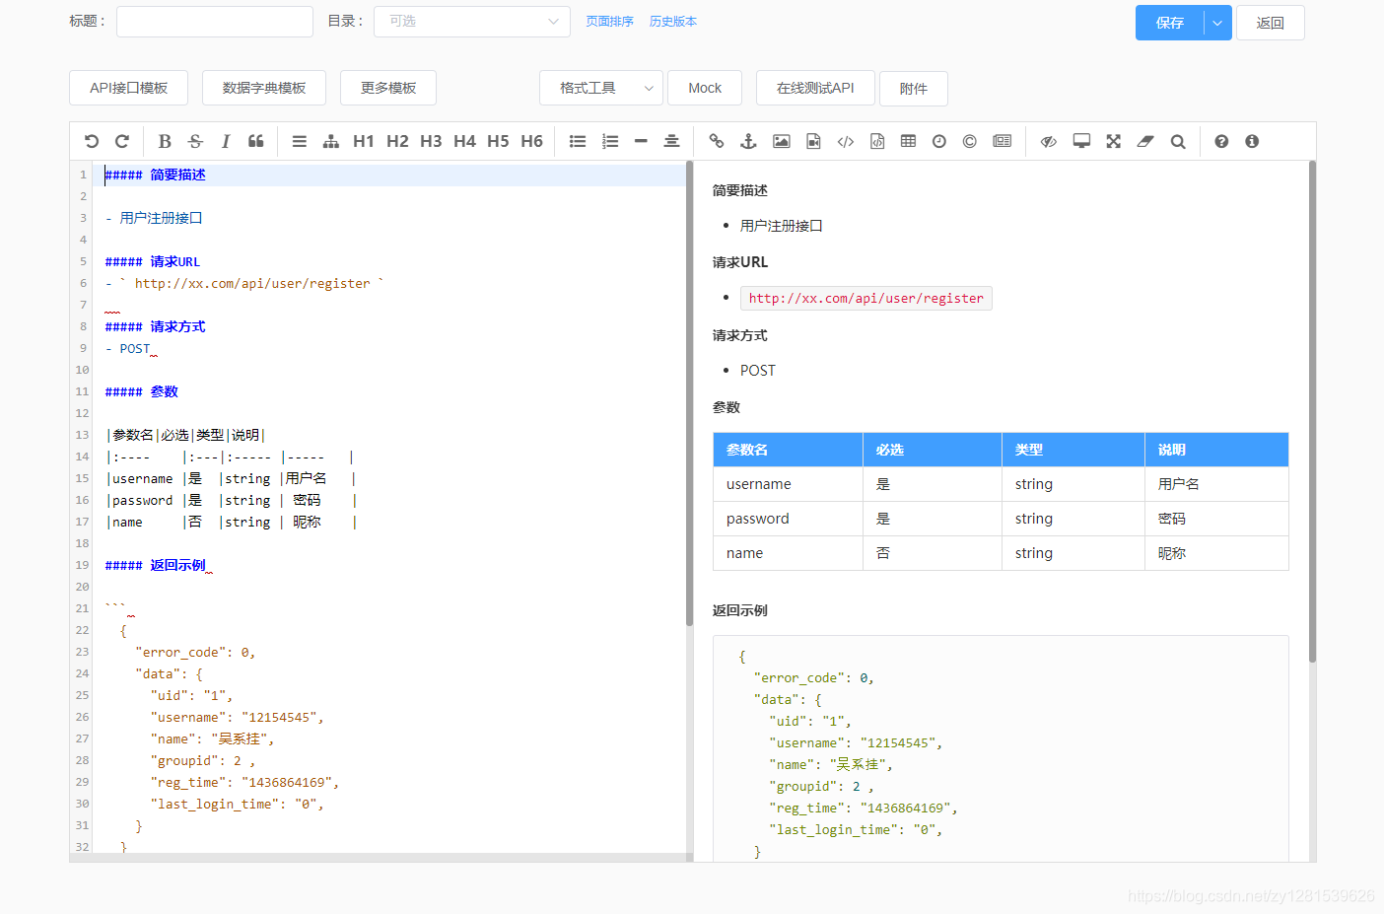Click the editor pane vertical scrollbar

pyautogui.click(x=689, y=393)
